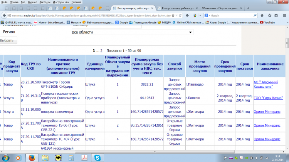Click in the Google search field

point(231,15)
